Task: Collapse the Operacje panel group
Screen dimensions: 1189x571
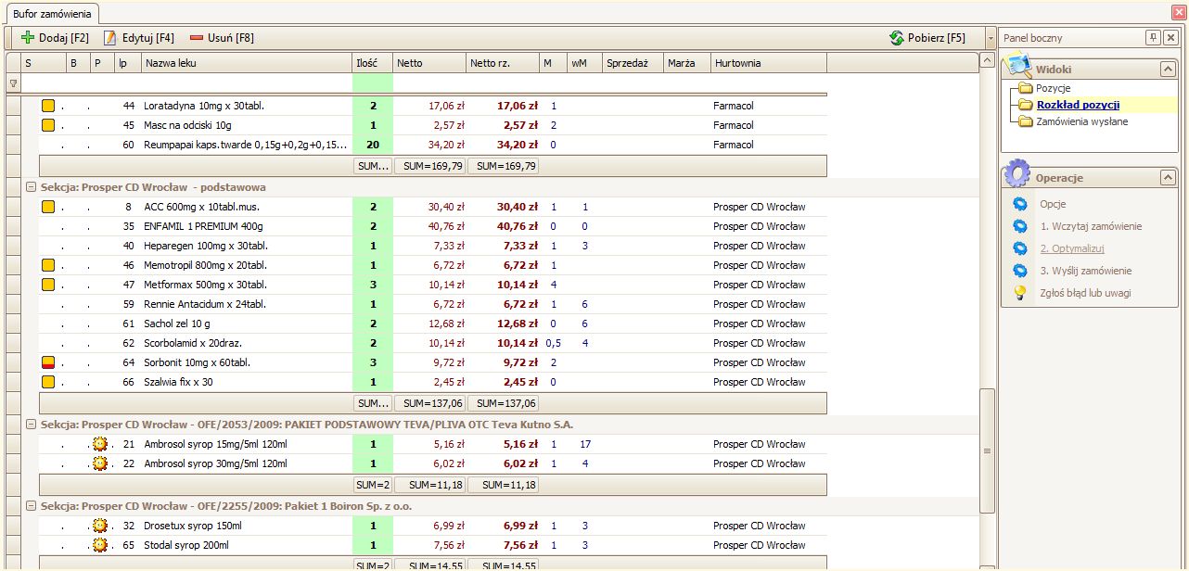Action: coord(1168,177)
